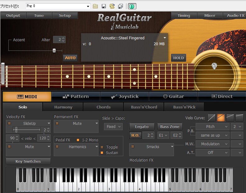Toggle the HOLD button

click(179, 58)
